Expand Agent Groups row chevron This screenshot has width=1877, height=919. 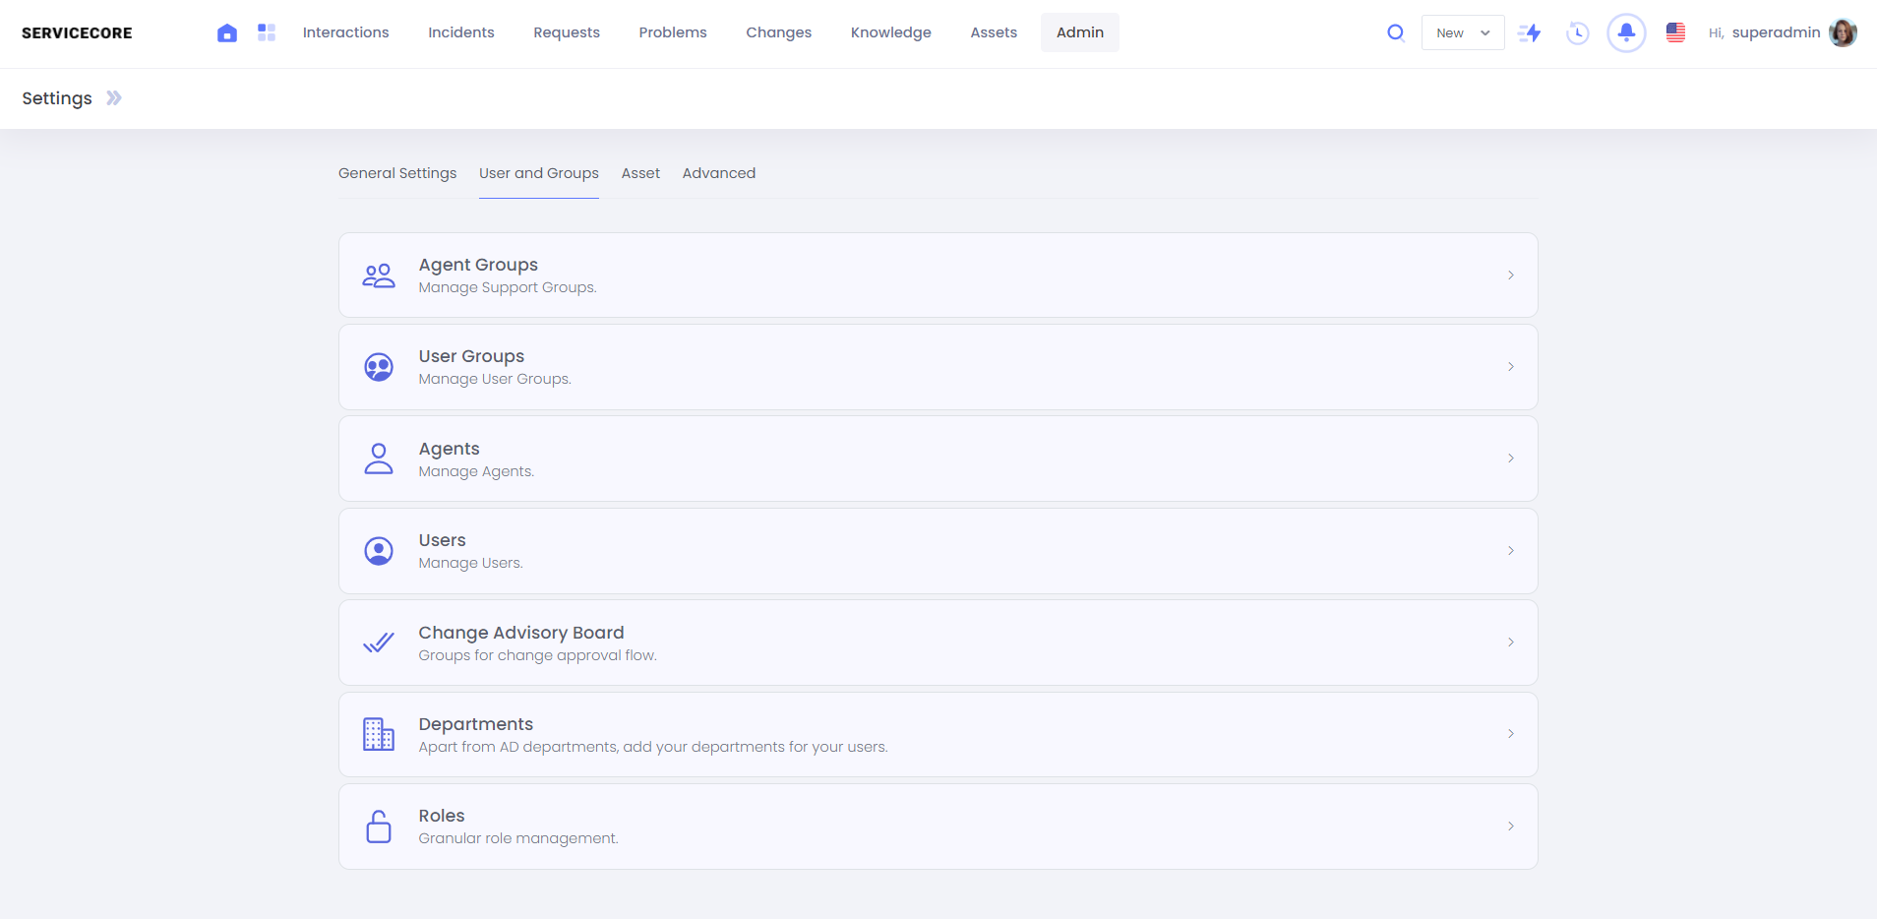1510,276
